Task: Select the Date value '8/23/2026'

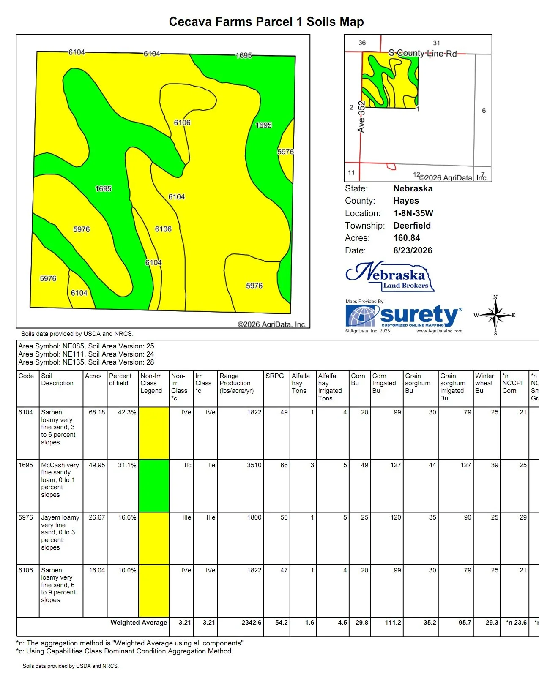Action: click(413, 250)
